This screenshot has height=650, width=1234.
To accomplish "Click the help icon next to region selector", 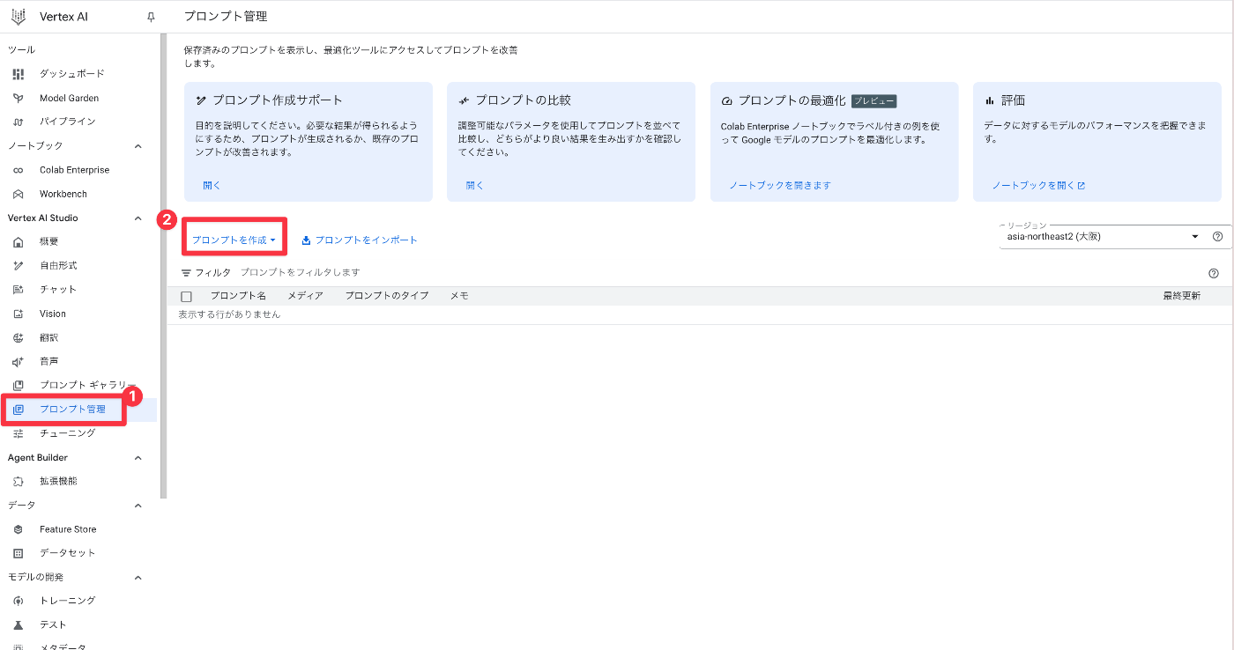I will coord(1218,237).
